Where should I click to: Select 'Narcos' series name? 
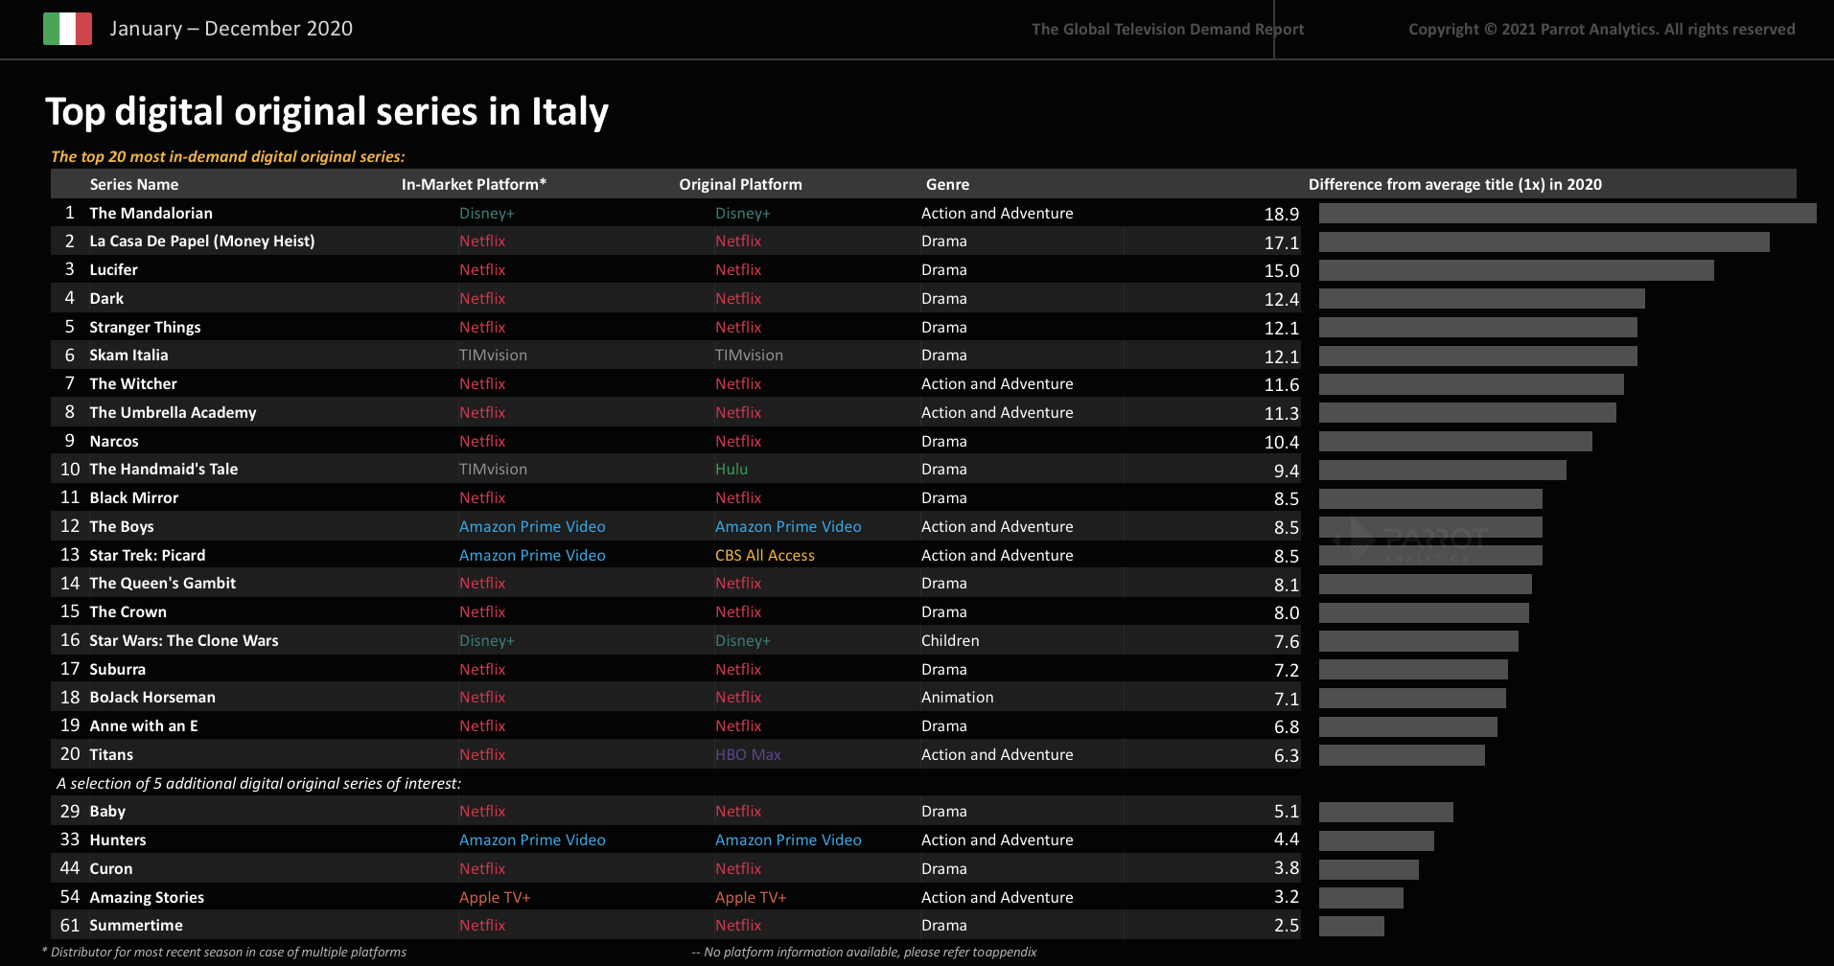pyautogui.click(x=114, y=441)
